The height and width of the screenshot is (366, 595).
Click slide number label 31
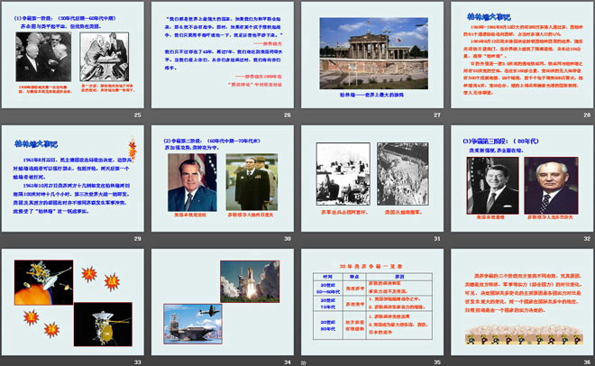coord(437,239)
